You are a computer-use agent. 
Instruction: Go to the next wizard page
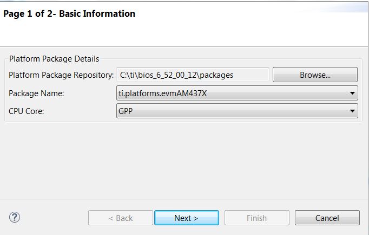pos(186,218)
